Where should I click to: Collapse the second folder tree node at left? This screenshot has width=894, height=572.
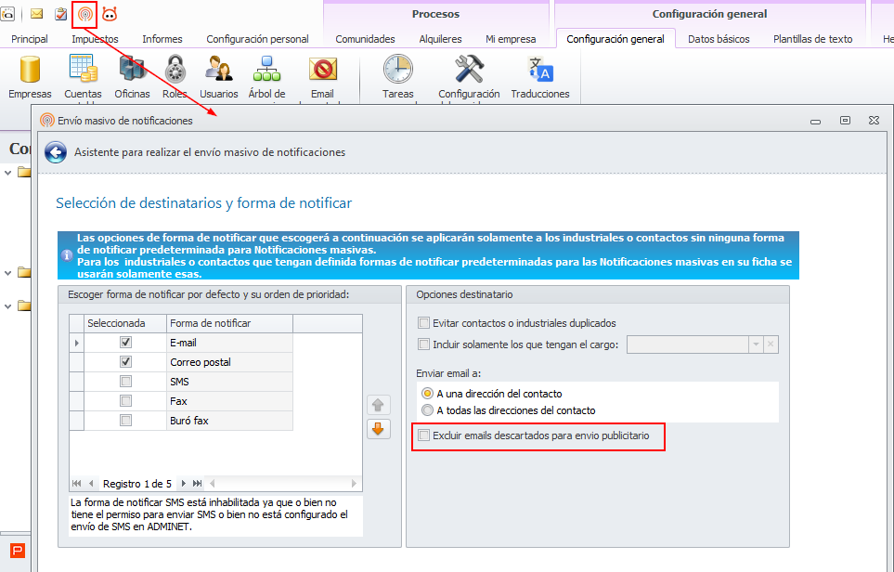coord(8,273)
